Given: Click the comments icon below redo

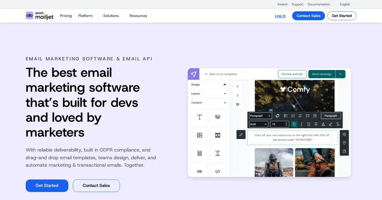Looking at the screenshot, I should (237, 104).
